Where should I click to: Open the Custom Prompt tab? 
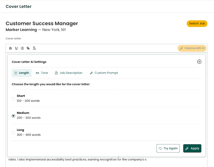[x=104, y=73]
